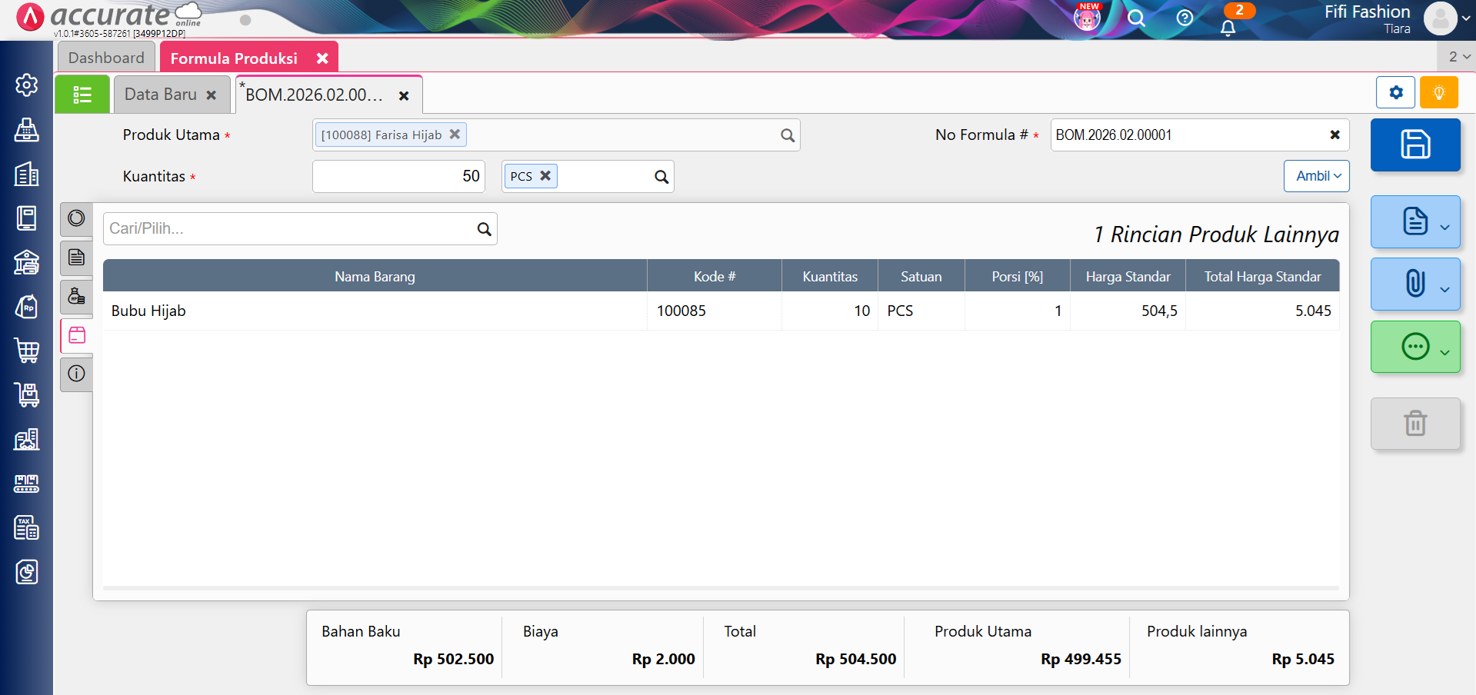Remove the PCS unit tag
The width and height of the screenshot is (1476, 695).
545,176
